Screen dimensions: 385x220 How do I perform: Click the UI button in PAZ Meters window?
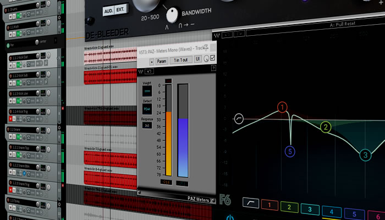tap(198, 59)
